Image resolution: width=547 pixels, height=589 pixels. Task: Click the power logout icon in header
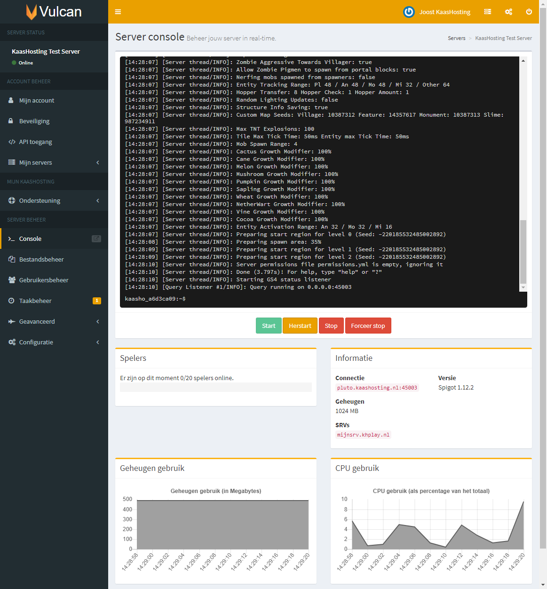pyautogui.click(x=529, y=12)
